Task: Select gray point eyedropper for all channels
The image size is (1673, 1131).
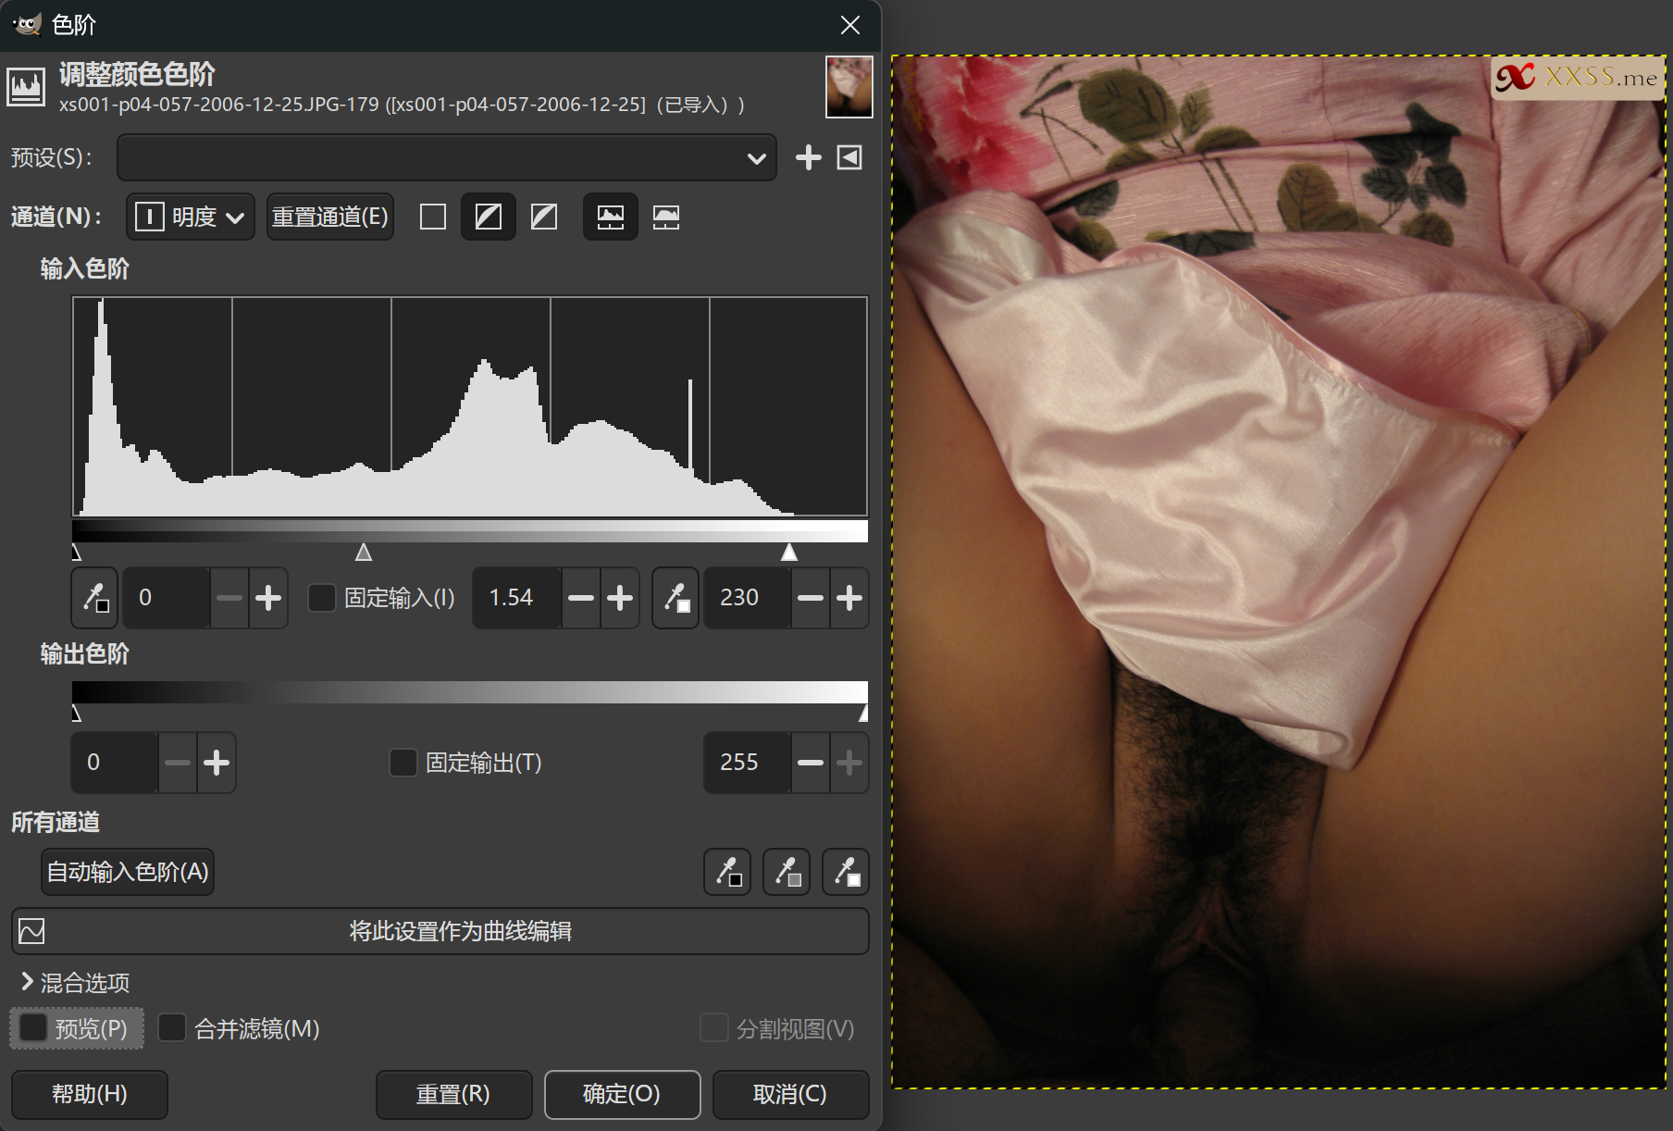Action: click(787, 872)
